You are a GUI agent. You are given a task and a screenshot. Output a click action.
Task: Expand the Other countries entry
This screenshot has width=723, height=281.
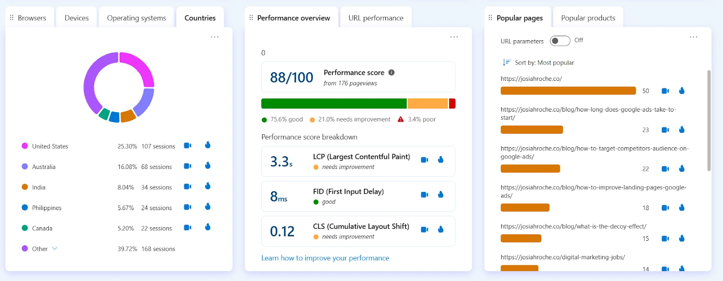tap(55, 248)
